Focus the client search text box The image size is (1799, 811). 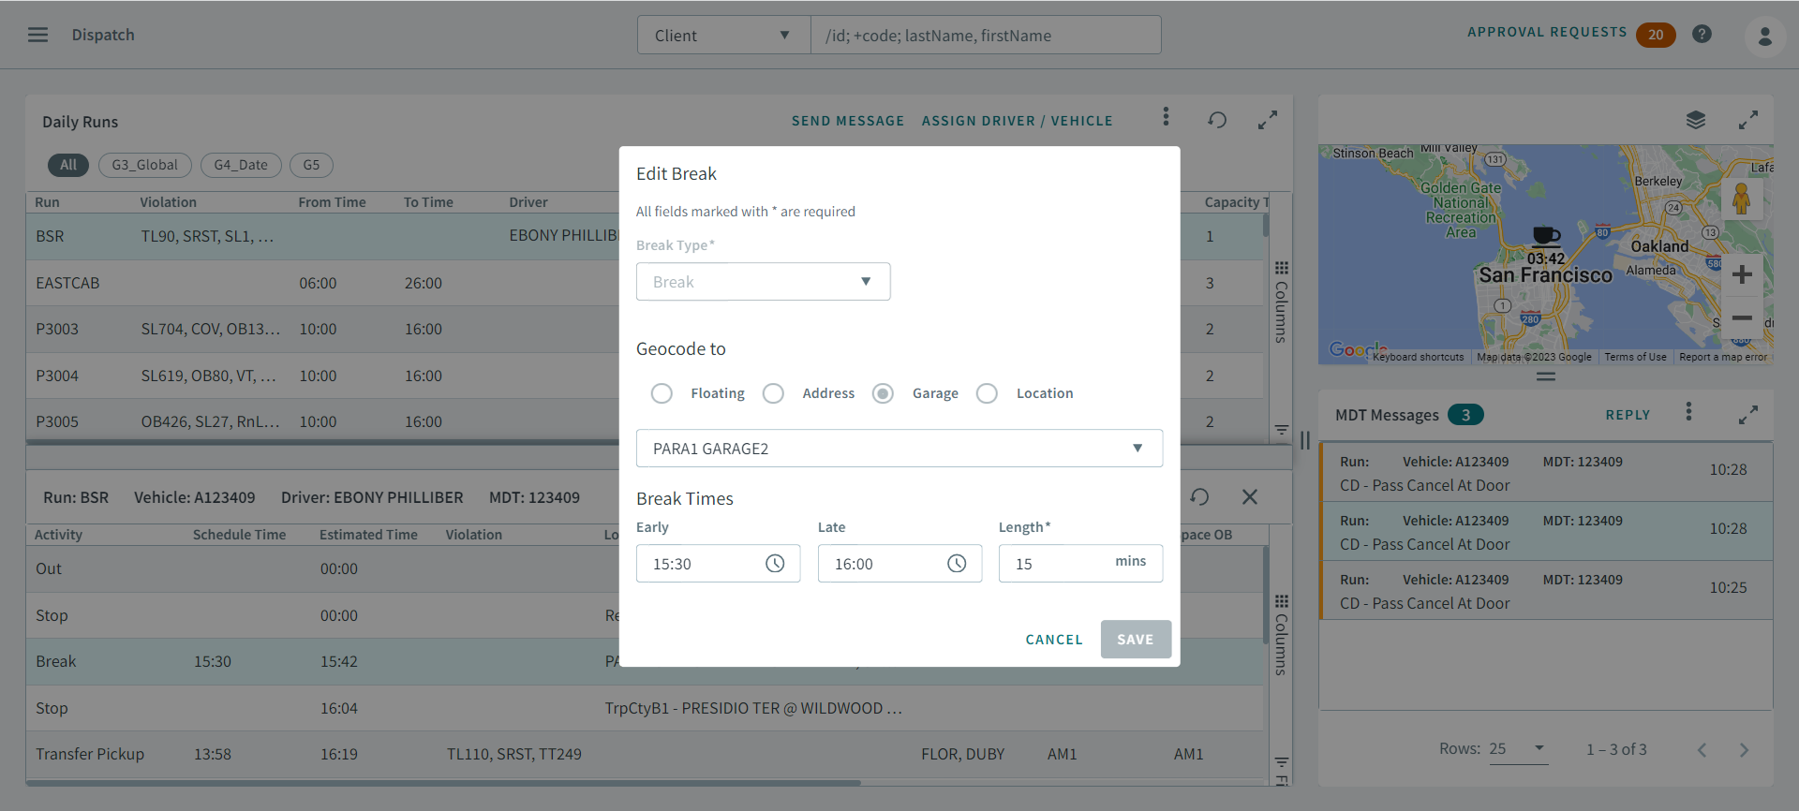coord(986,35)
